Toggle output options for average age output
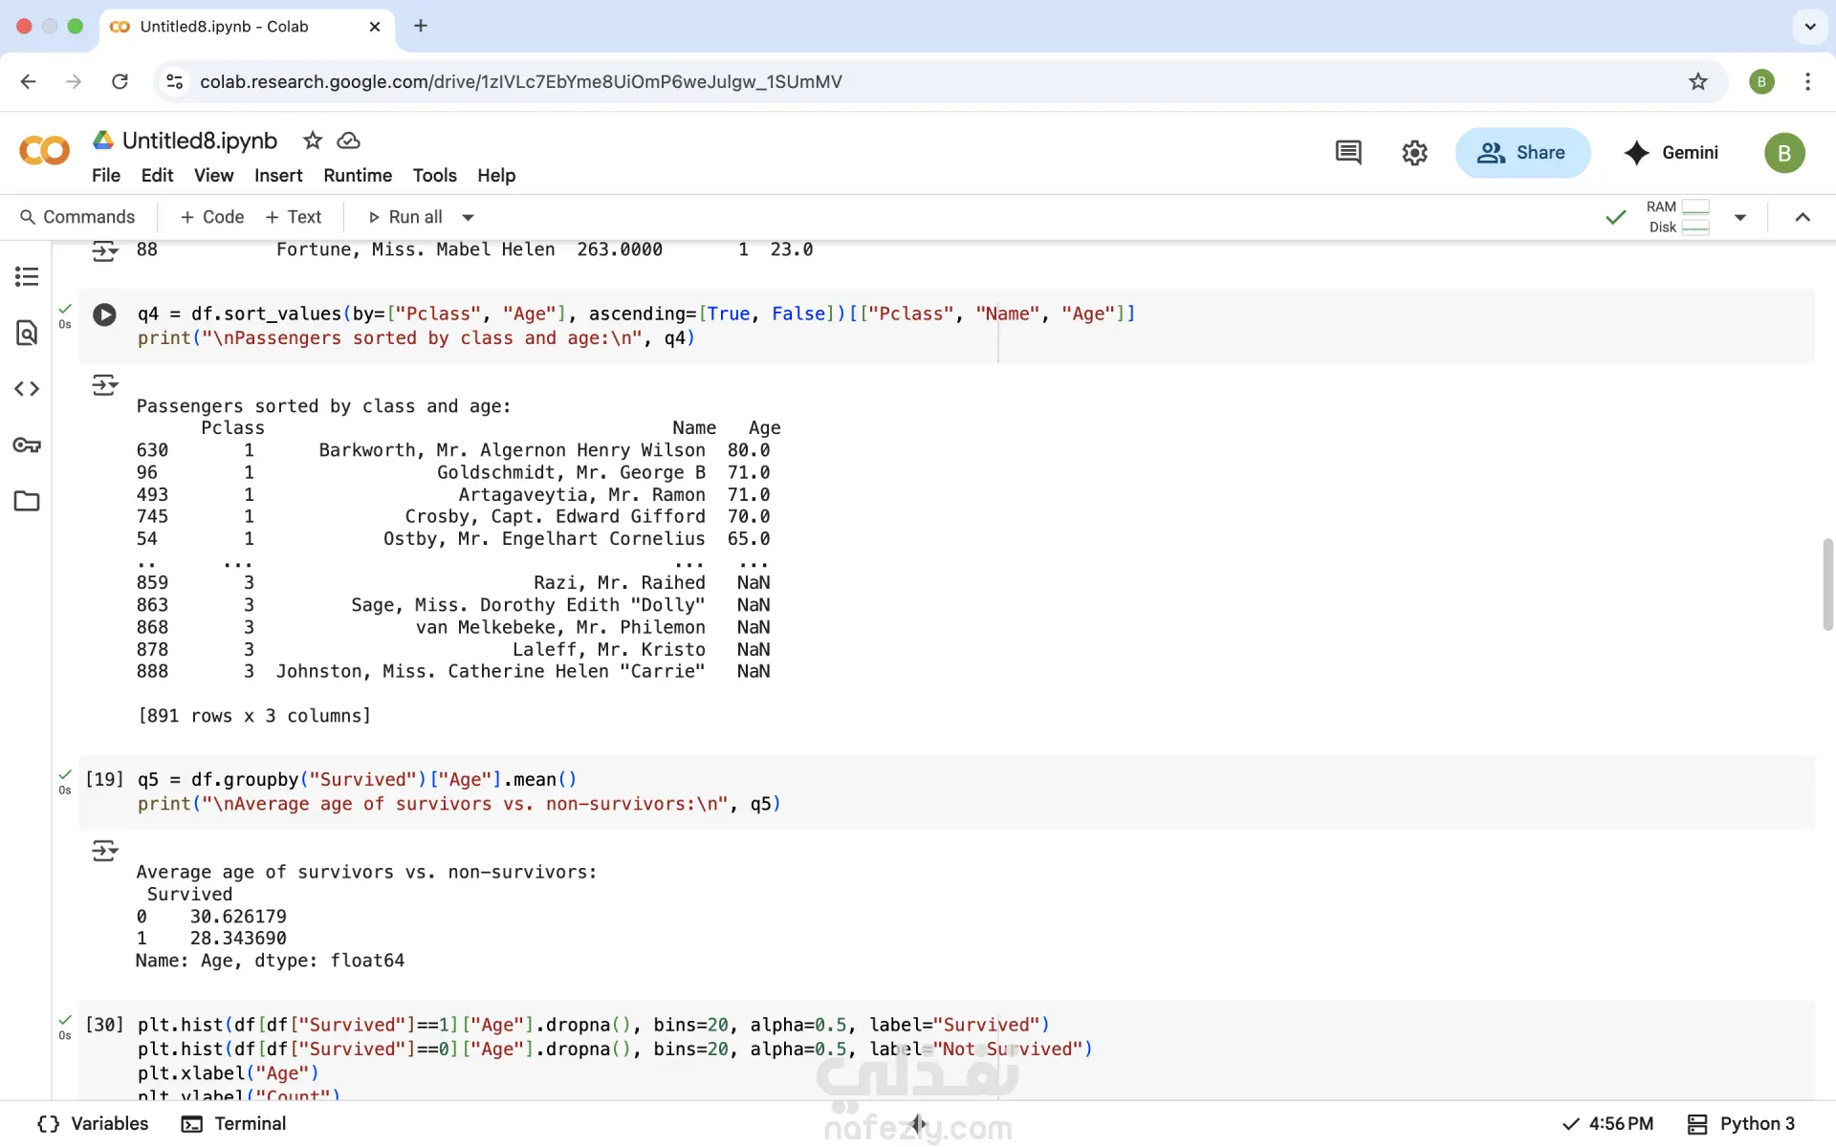The width and height of the screenshot is (1836, 1147). [x=104, y=851]
